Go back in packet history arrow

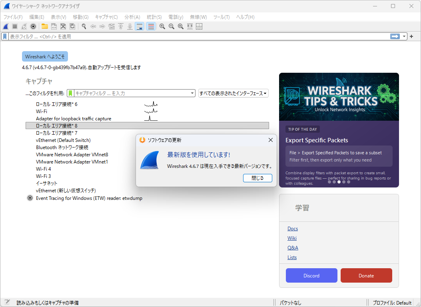(93, 26)
